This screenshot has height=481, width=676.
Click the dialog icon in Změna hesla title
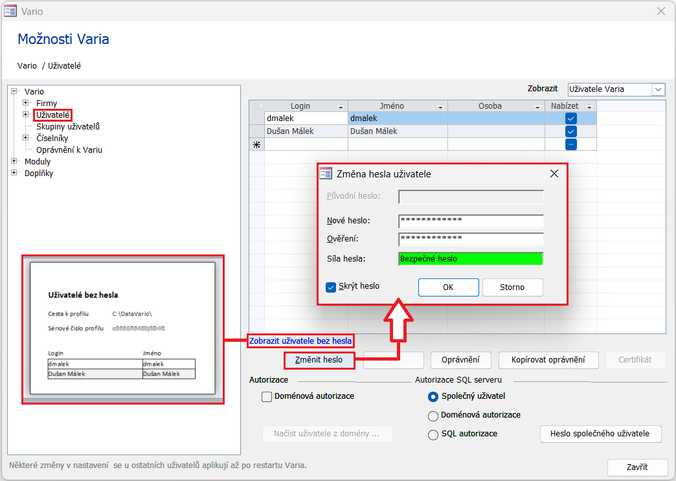tap(326, 173)
